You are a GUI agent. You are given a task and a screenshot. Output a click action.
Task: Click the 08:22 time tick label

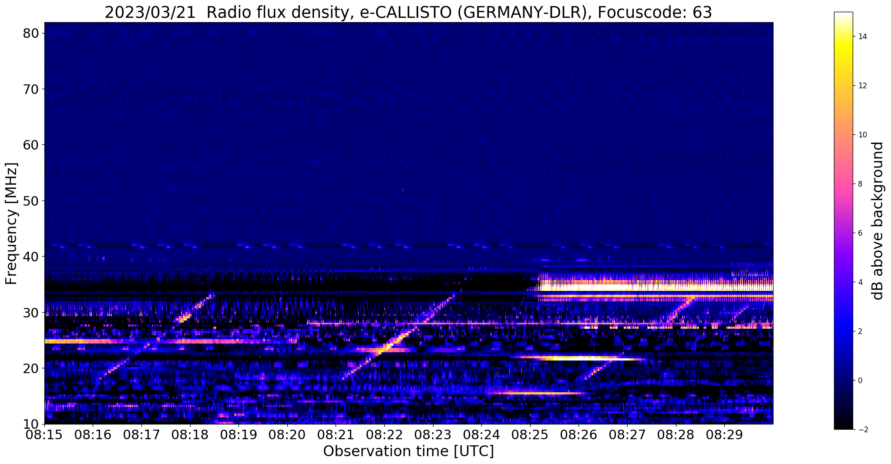tap(384, 435)
